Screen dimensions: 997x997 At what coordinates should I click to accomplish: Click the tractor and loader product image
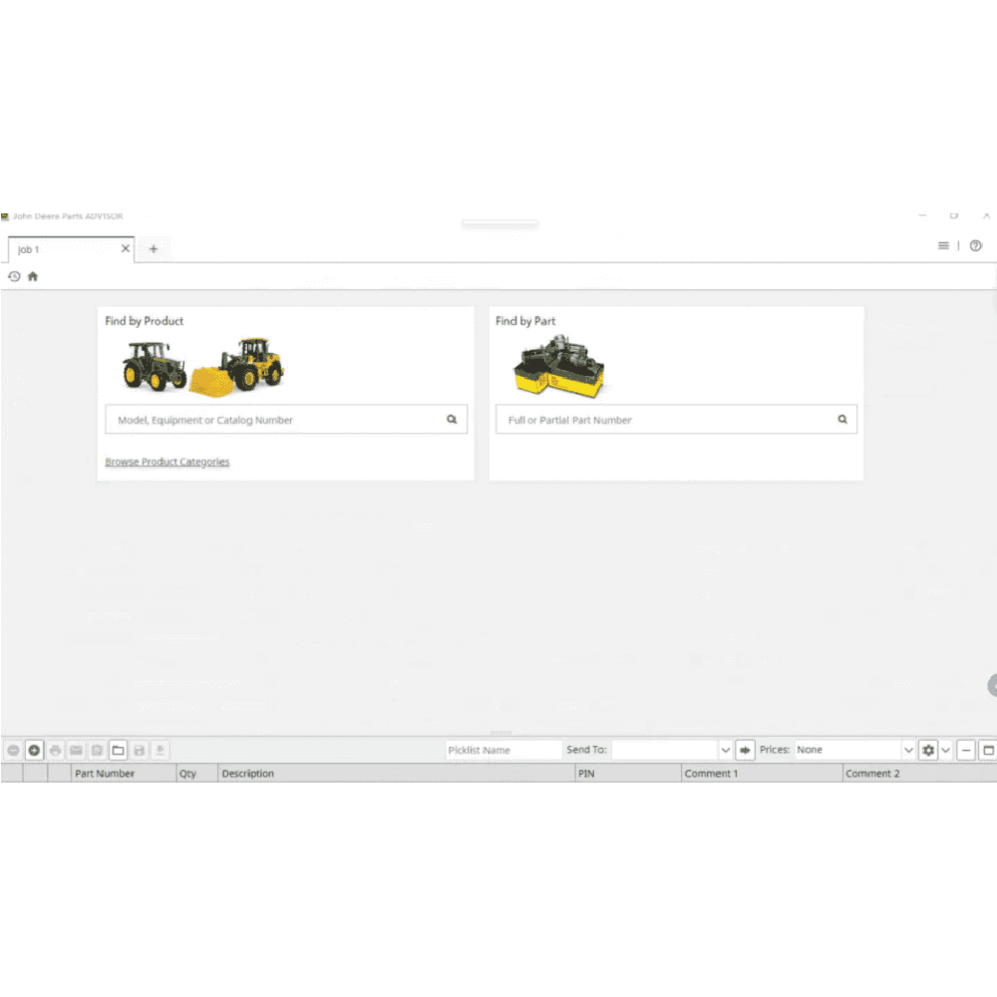click(202, 367)
